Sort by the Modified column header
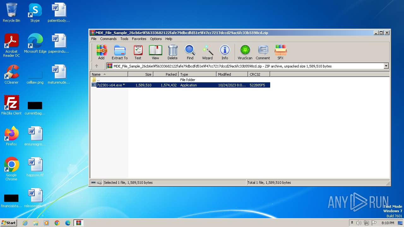Screen dimensions: 404x227 [232, 74]
